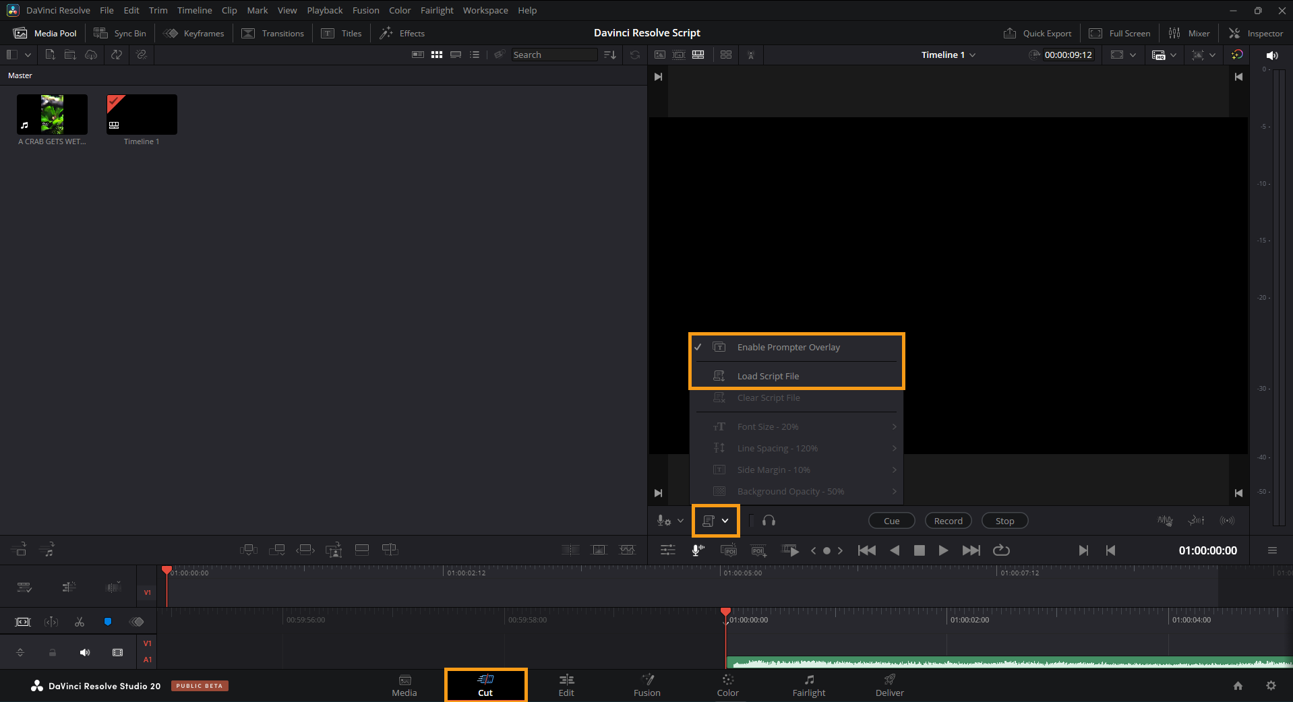Viewport: 1293px width, 702px height.
Task: Click the audio waveform clip on the timeline
Action: point(1009,662)
